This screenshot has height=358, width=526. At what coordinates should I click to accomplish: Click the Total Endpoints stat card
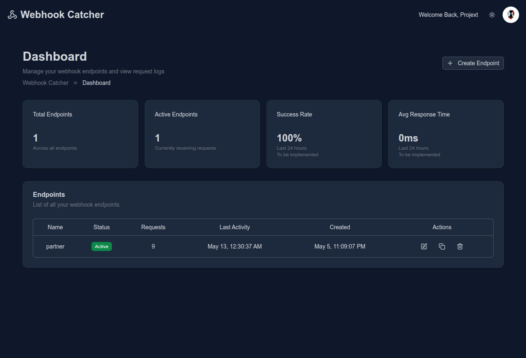(x=80, y=134)
